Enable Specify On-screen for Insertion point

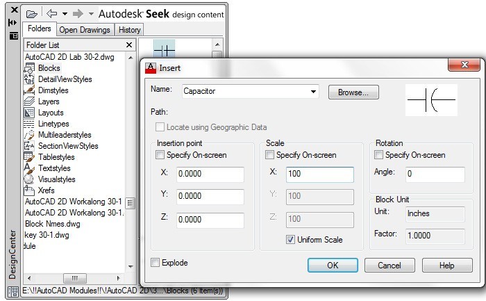point(161,155)
